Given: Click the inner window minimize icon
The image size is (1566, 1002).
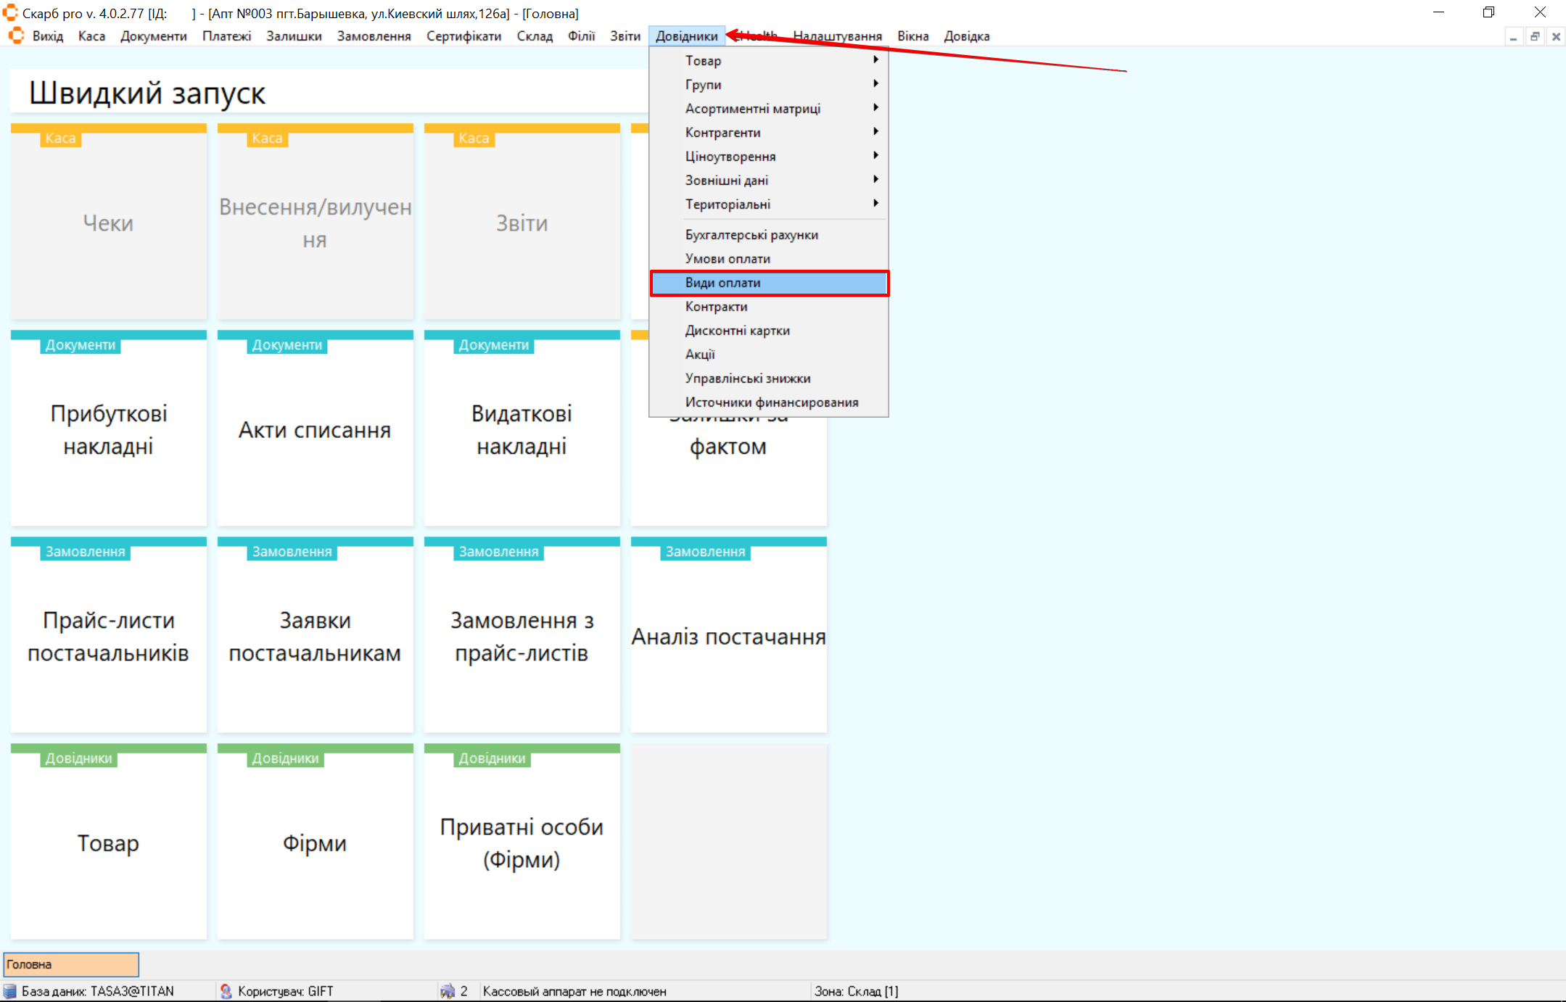Looking at the screenshot, I should coord(1514,36).
